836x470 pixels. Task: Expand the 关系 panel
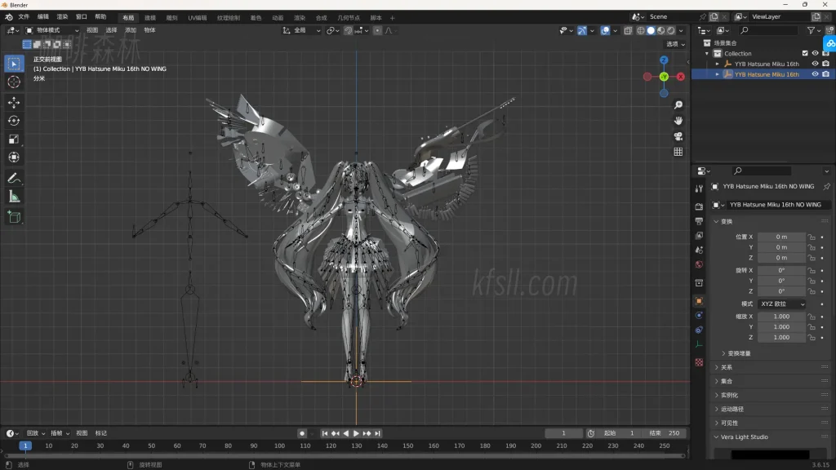(x=726, y=367)
